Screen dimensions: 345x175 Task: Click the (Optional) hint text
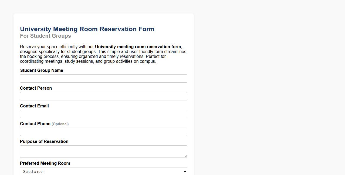click(x=60, y=124)
